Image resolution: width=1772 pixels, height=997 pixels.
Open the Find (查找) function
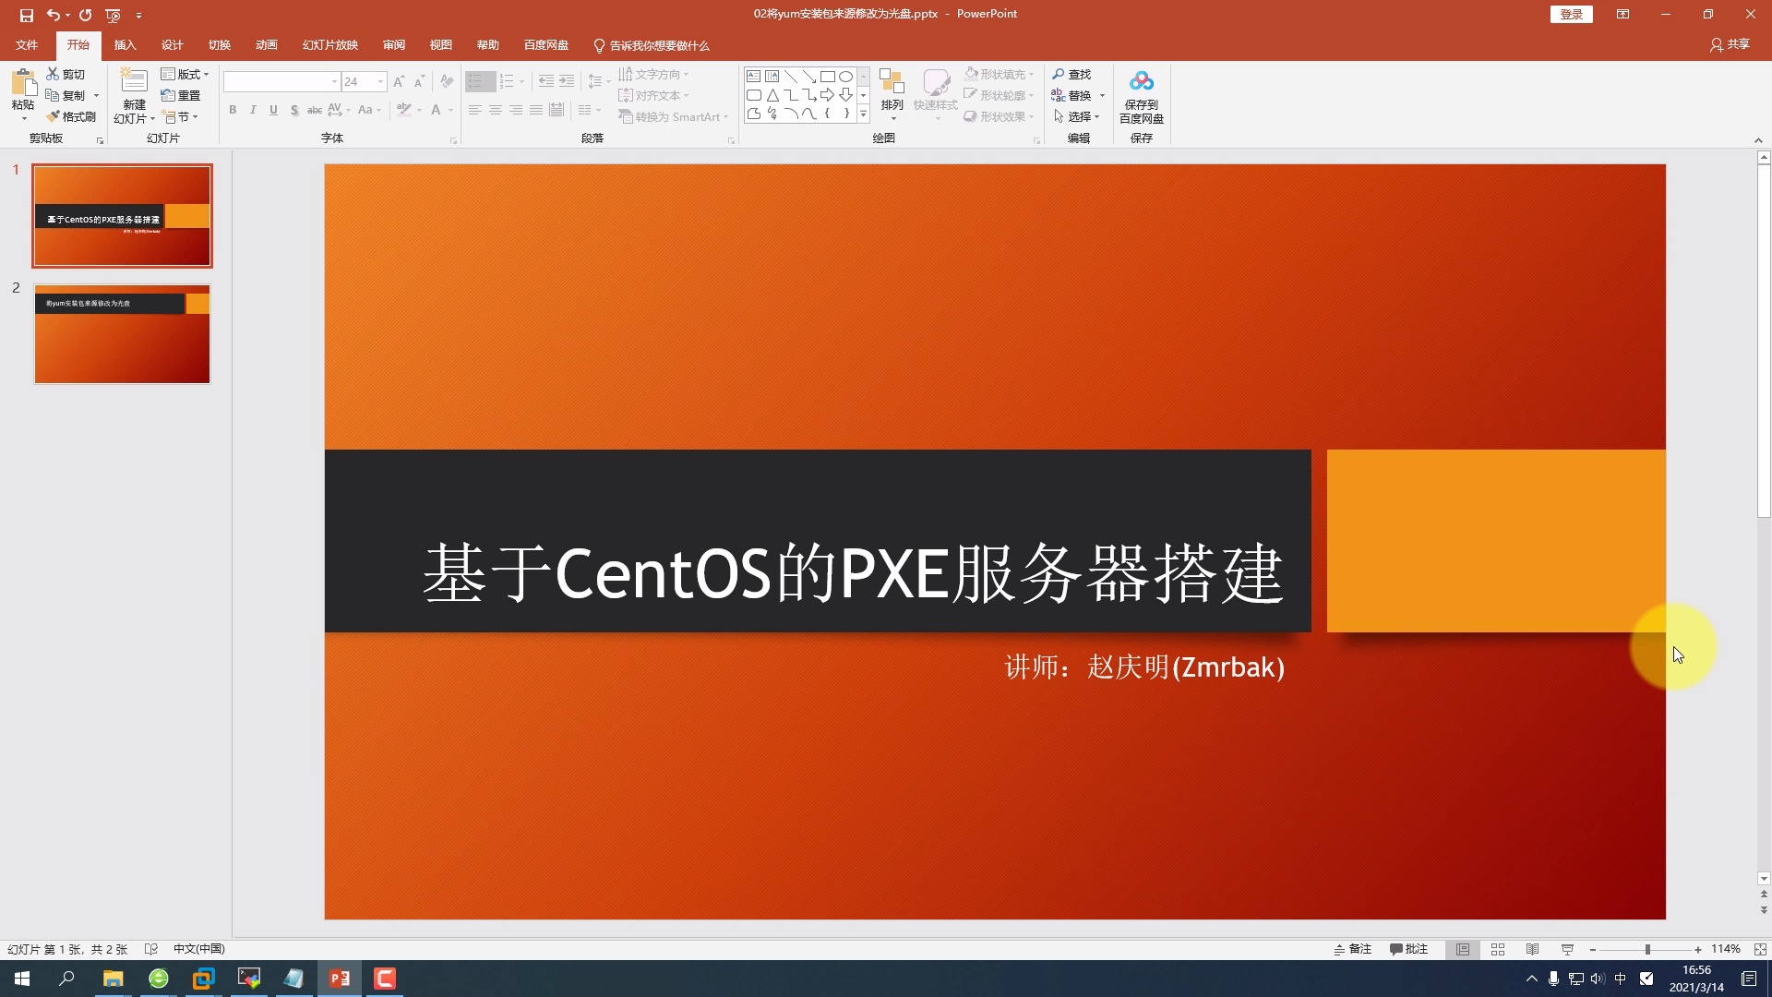1073,74
